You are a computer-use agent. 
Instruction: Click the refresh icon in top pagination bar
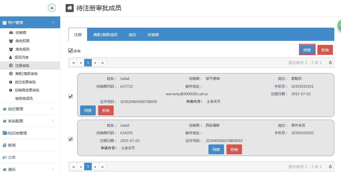(331, 63)
